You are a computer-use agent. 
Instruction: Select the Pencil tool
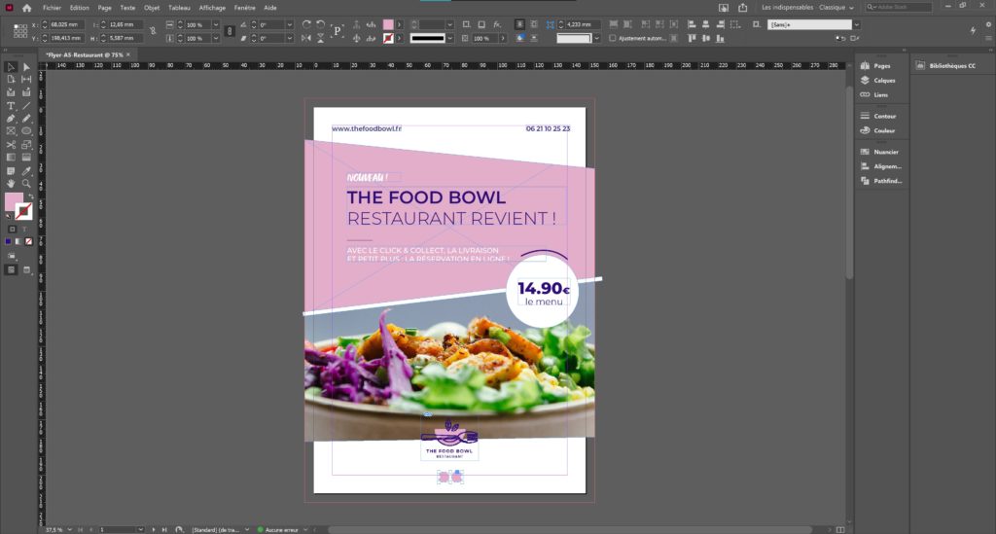pyautogui.click(x=26, y=118)
